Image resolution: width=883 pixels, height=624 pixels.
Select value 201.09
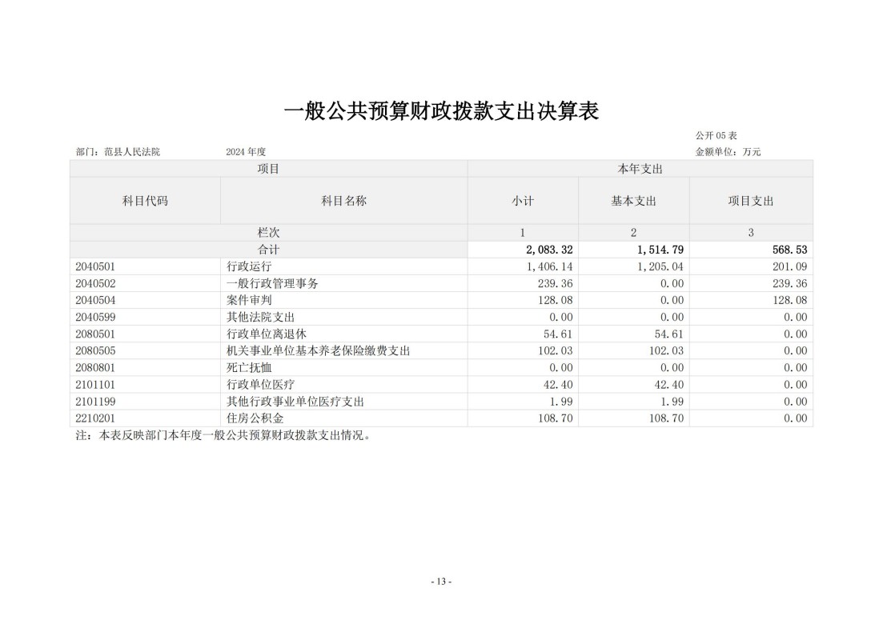pos(789,266)
